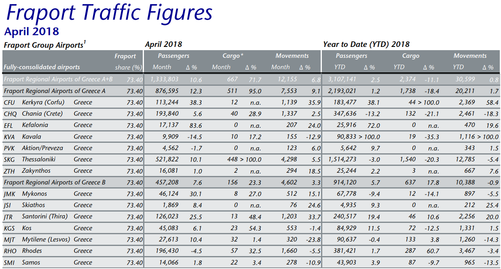The width and height of the screenshot is (501, 269).
Task: Click the 'CFU' airport code
Action: [x=9, y=102]
